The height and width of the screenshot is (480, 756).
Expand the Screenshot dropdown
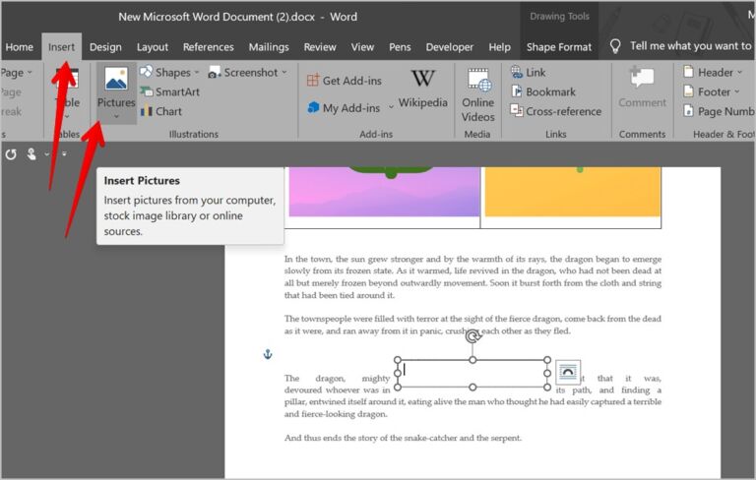click(284, 72)
